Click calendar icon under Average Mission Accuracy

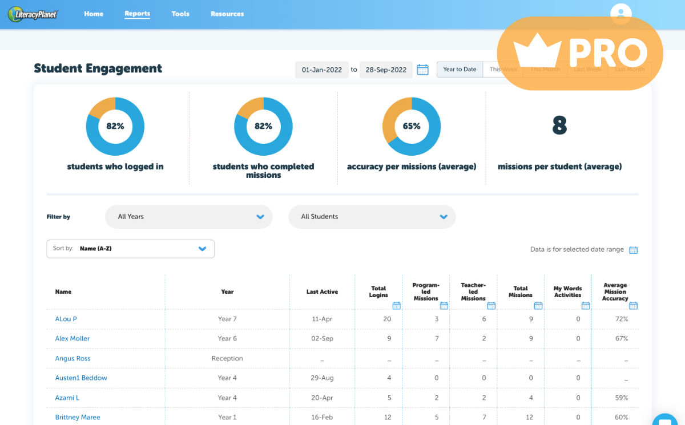633,306
